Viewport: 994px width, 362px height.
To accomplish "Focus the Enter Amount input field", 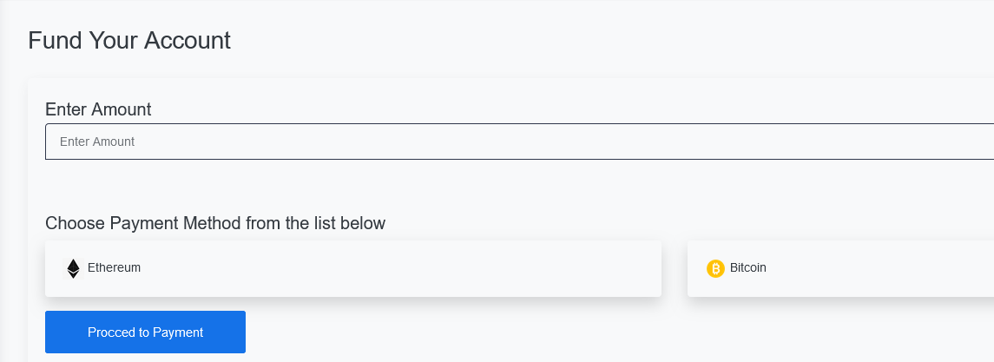I will (x=519, y=142).
